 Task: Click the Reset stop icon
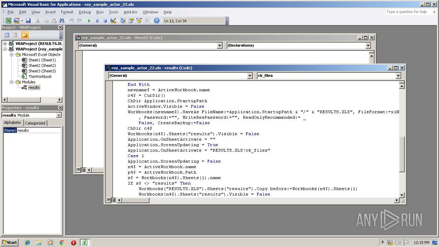click(x=105, y=21)
